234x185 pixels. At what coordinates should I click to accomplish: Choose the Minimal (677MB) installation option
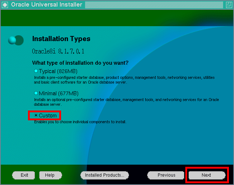36,93
